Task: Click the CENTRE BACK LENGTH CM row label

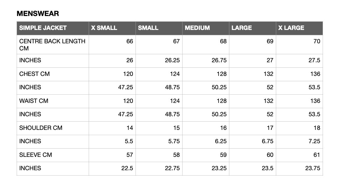Action: point(52,45)
